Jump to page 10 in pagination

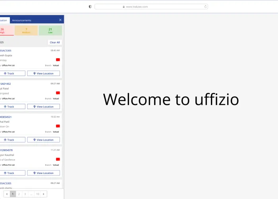coord(37,194)
